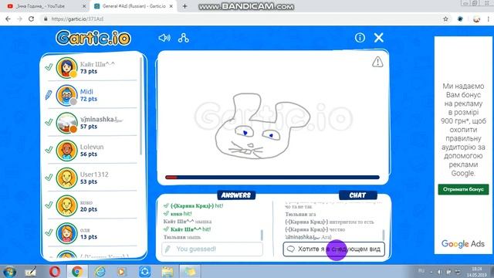This screenshot has height=278, width=494.
Task: Click the answers panel scrollbar
Action: 262,235
